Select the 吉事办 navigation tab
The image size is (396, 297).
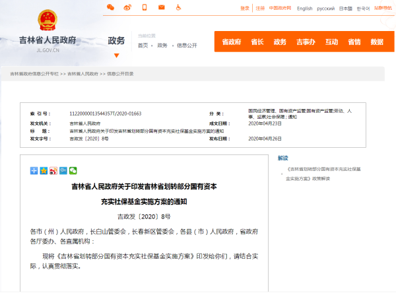306,42
